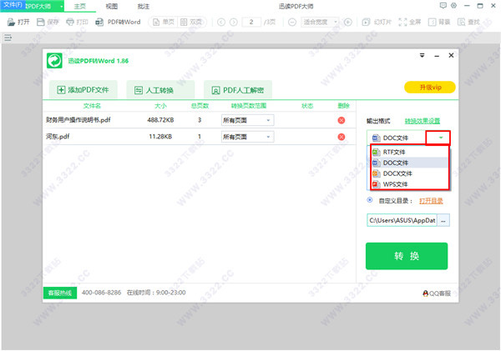Switch to 单页 single page view

coord(164,22)
